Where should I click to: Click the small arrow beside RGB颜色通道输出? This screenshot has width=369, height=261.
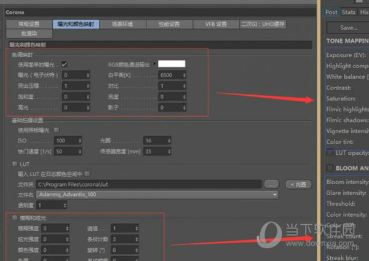[154, 63]
